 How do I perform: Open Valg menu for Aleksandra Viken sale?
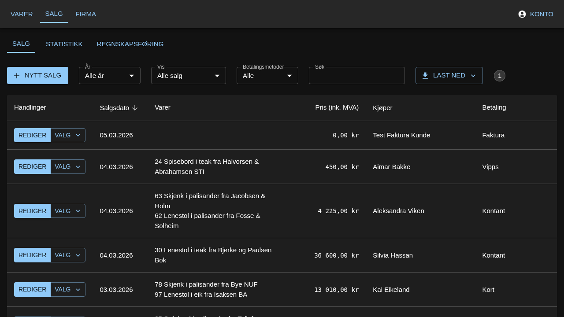point(68,211)
